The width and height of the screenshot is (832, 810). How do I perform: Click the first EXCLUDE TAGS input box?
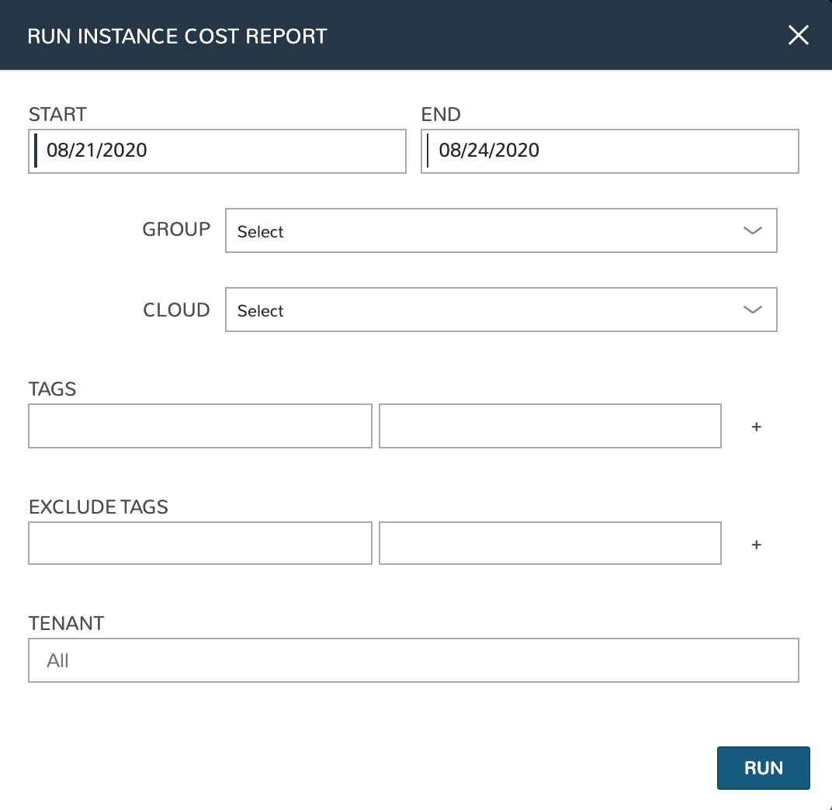point(200,543)
